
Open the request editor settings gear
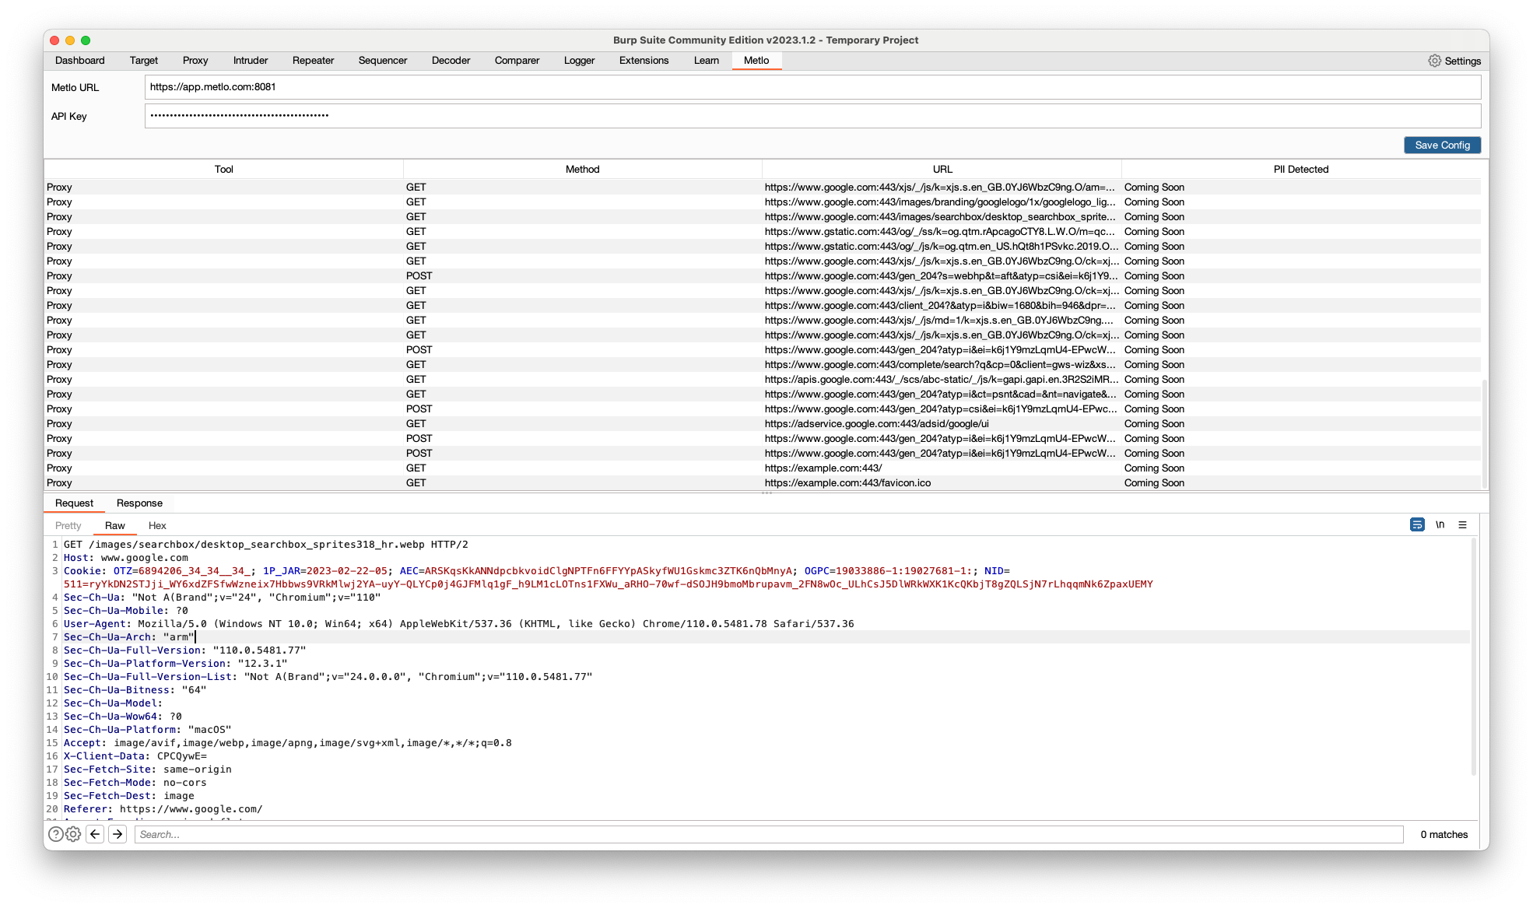(73, 833)
